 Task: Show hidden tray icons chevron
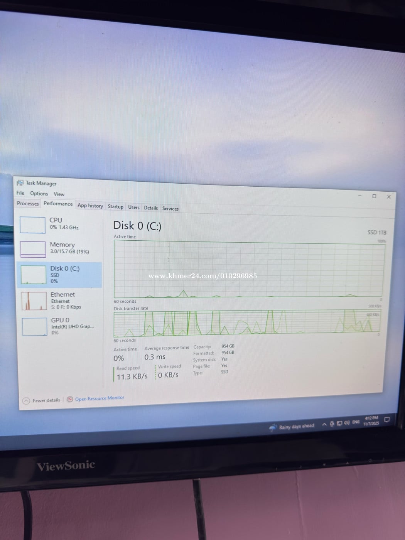pyautogui.click(x=324, y=424)
